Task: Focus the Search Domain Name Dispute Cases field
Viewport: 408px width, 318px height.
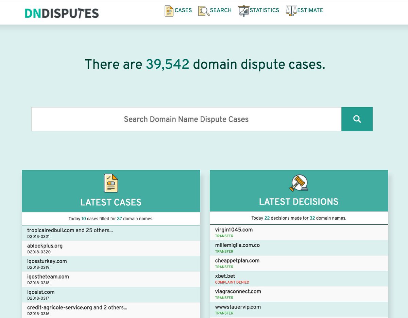Action: click(186, 119)
